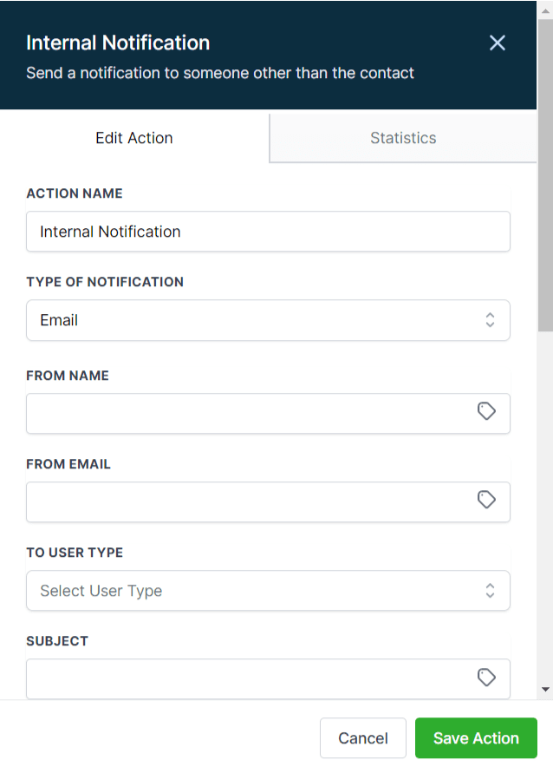The height and width of the screenshot is (773, 553).
Task: Open tag picker in From Email field
Action: 487,500
